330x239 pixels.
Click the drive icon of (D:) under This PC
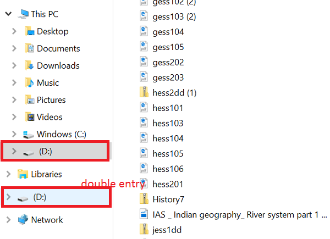tap(29, 153)
